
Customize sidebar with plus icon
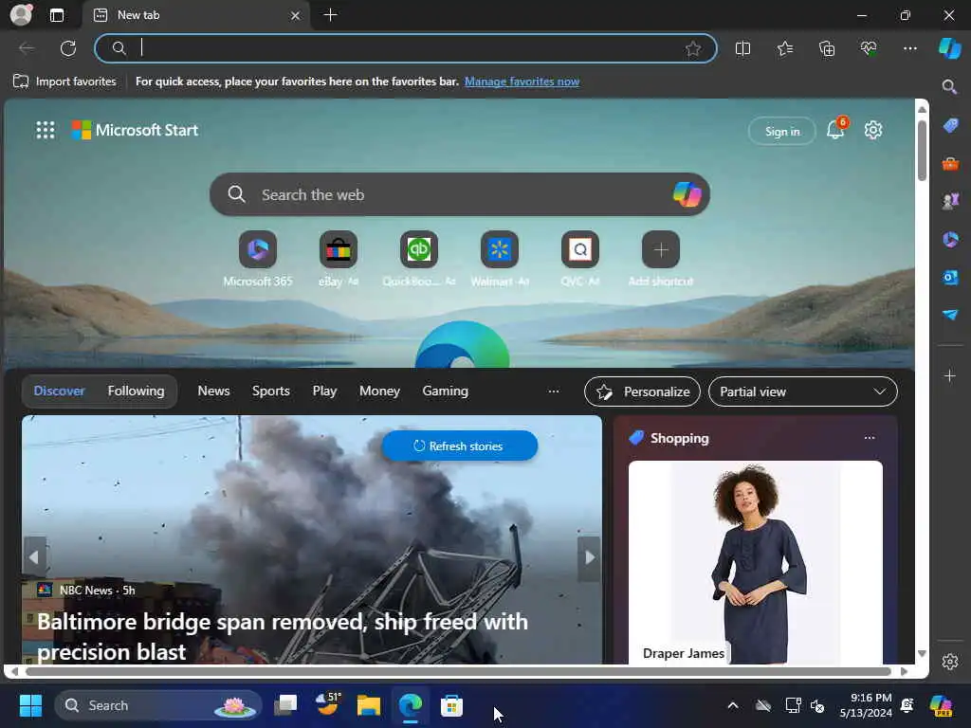tap(950, 375)
